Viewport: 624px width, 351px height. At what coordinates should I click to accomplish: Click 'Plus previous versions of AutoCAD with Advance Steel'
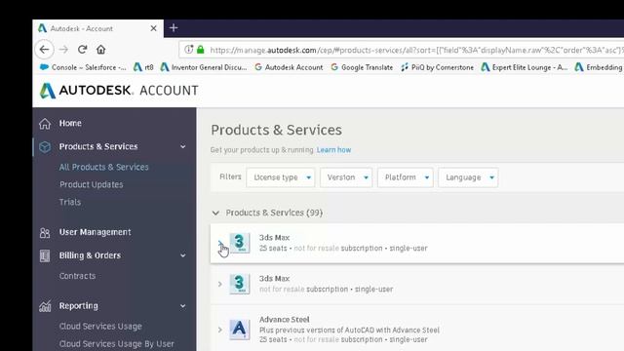(349, 331)
